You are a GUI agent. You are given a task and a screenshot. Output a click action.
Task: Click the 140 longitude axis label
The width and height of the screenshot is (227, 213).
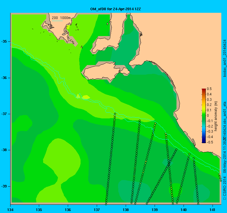pyautogui.click(x=184, y=210)
